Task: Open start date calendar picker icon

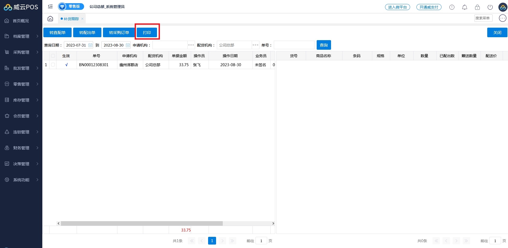Action: coord(90,45)
